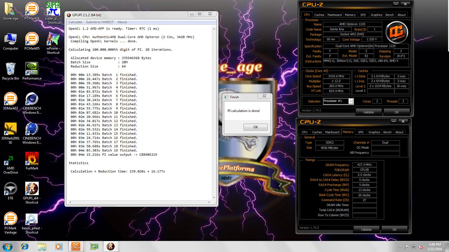Open the super_pi shortcut icon
449x252 pixels.
[53, 13]
